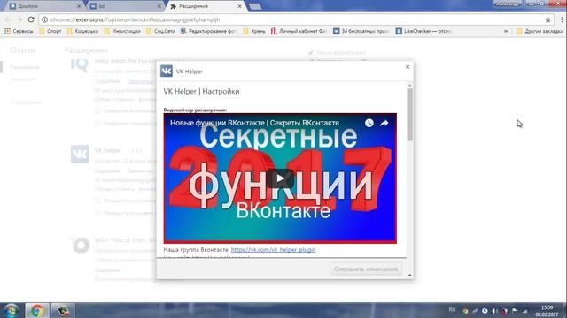The width and height of the screenshot is (567, 318).
Task: Go back to previous page
Action: 8,19
